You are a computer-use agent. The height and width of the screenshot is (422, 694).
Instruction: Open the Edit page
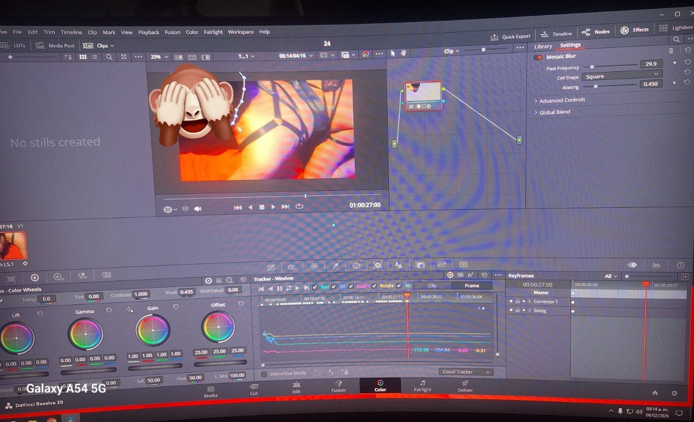(296, 388)
